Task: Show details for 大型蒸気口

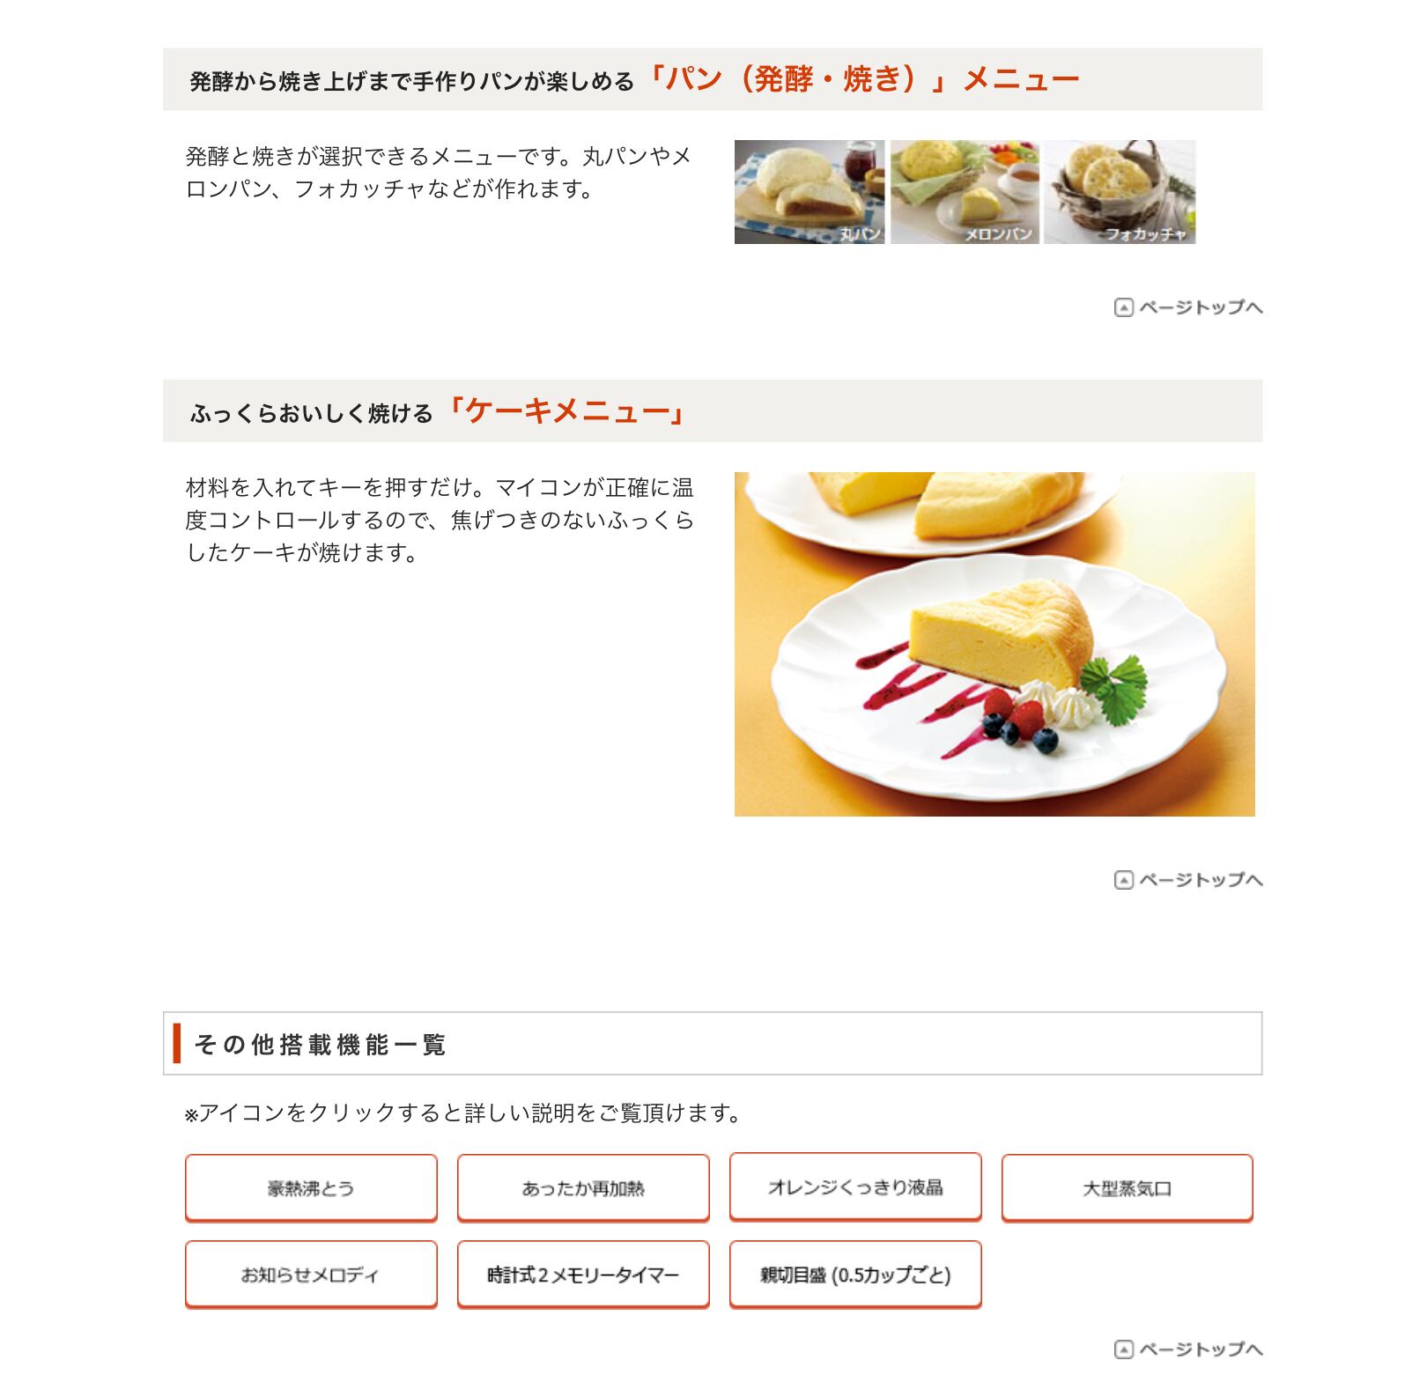Action: 1128,1187
